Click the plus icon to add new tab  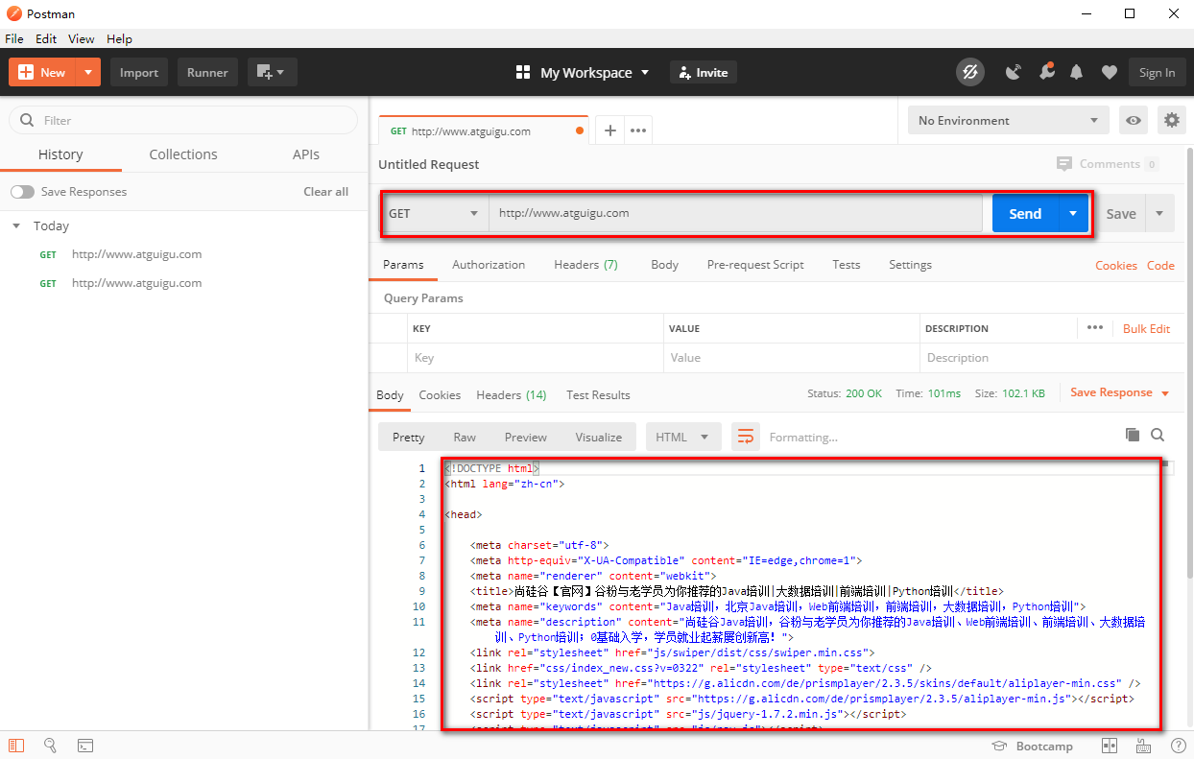(x=609, y=131)
